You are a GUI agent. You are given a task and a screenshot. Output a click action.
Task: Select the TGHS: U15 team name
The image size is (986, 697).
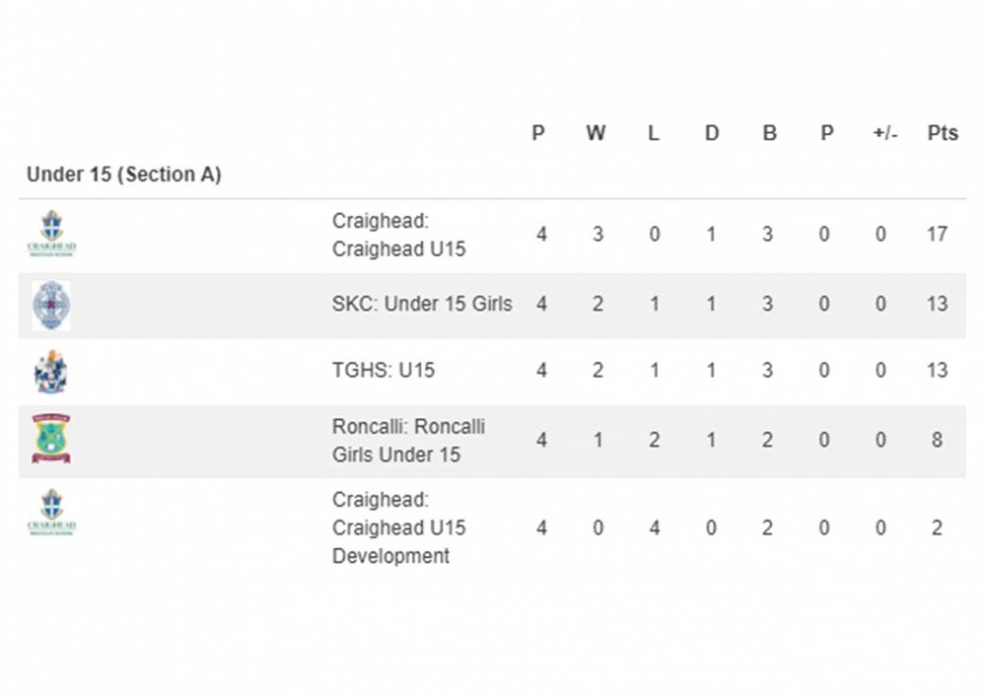[384, 371]
